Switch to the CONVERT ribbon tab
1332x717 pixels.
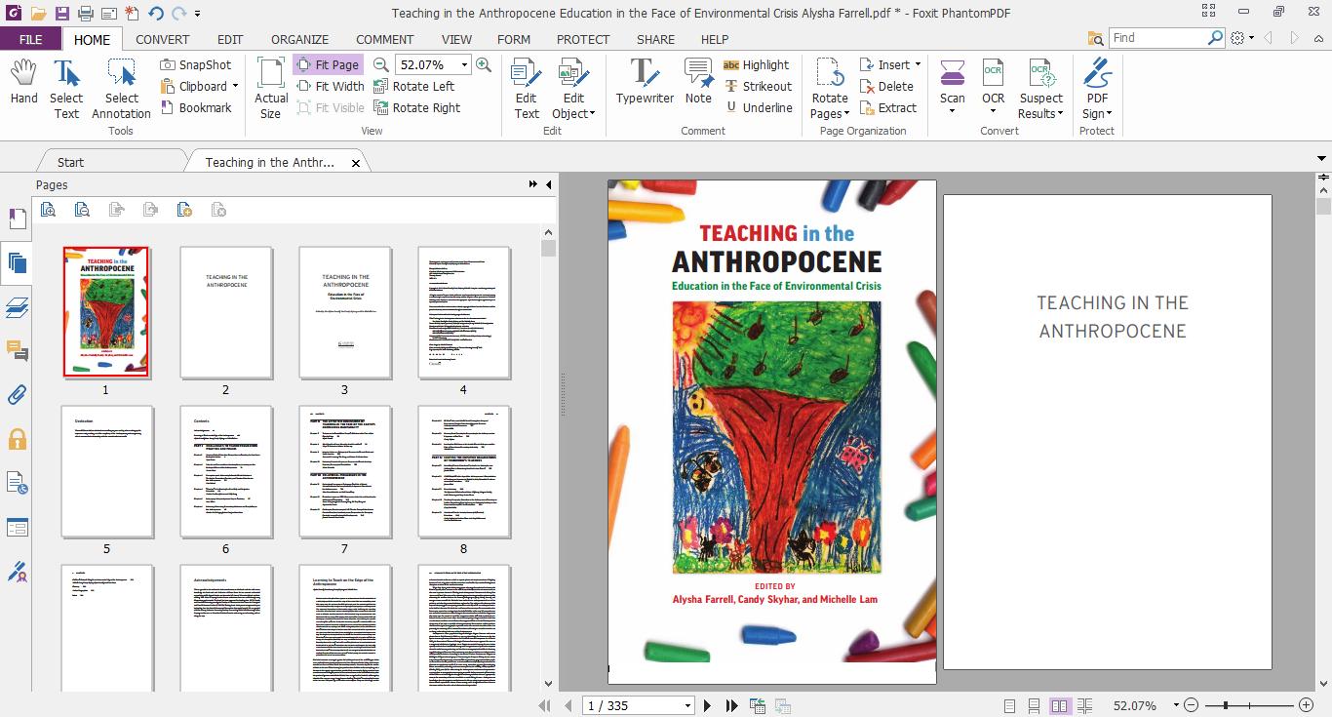click(x=163, y=39)
